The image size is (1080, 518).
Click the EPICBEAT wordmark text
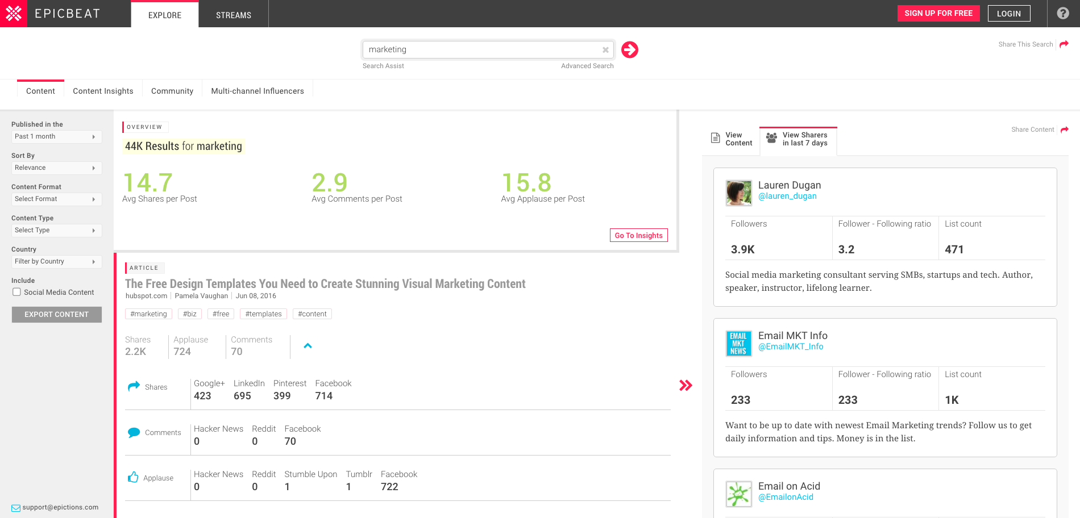tap(68, 14)
